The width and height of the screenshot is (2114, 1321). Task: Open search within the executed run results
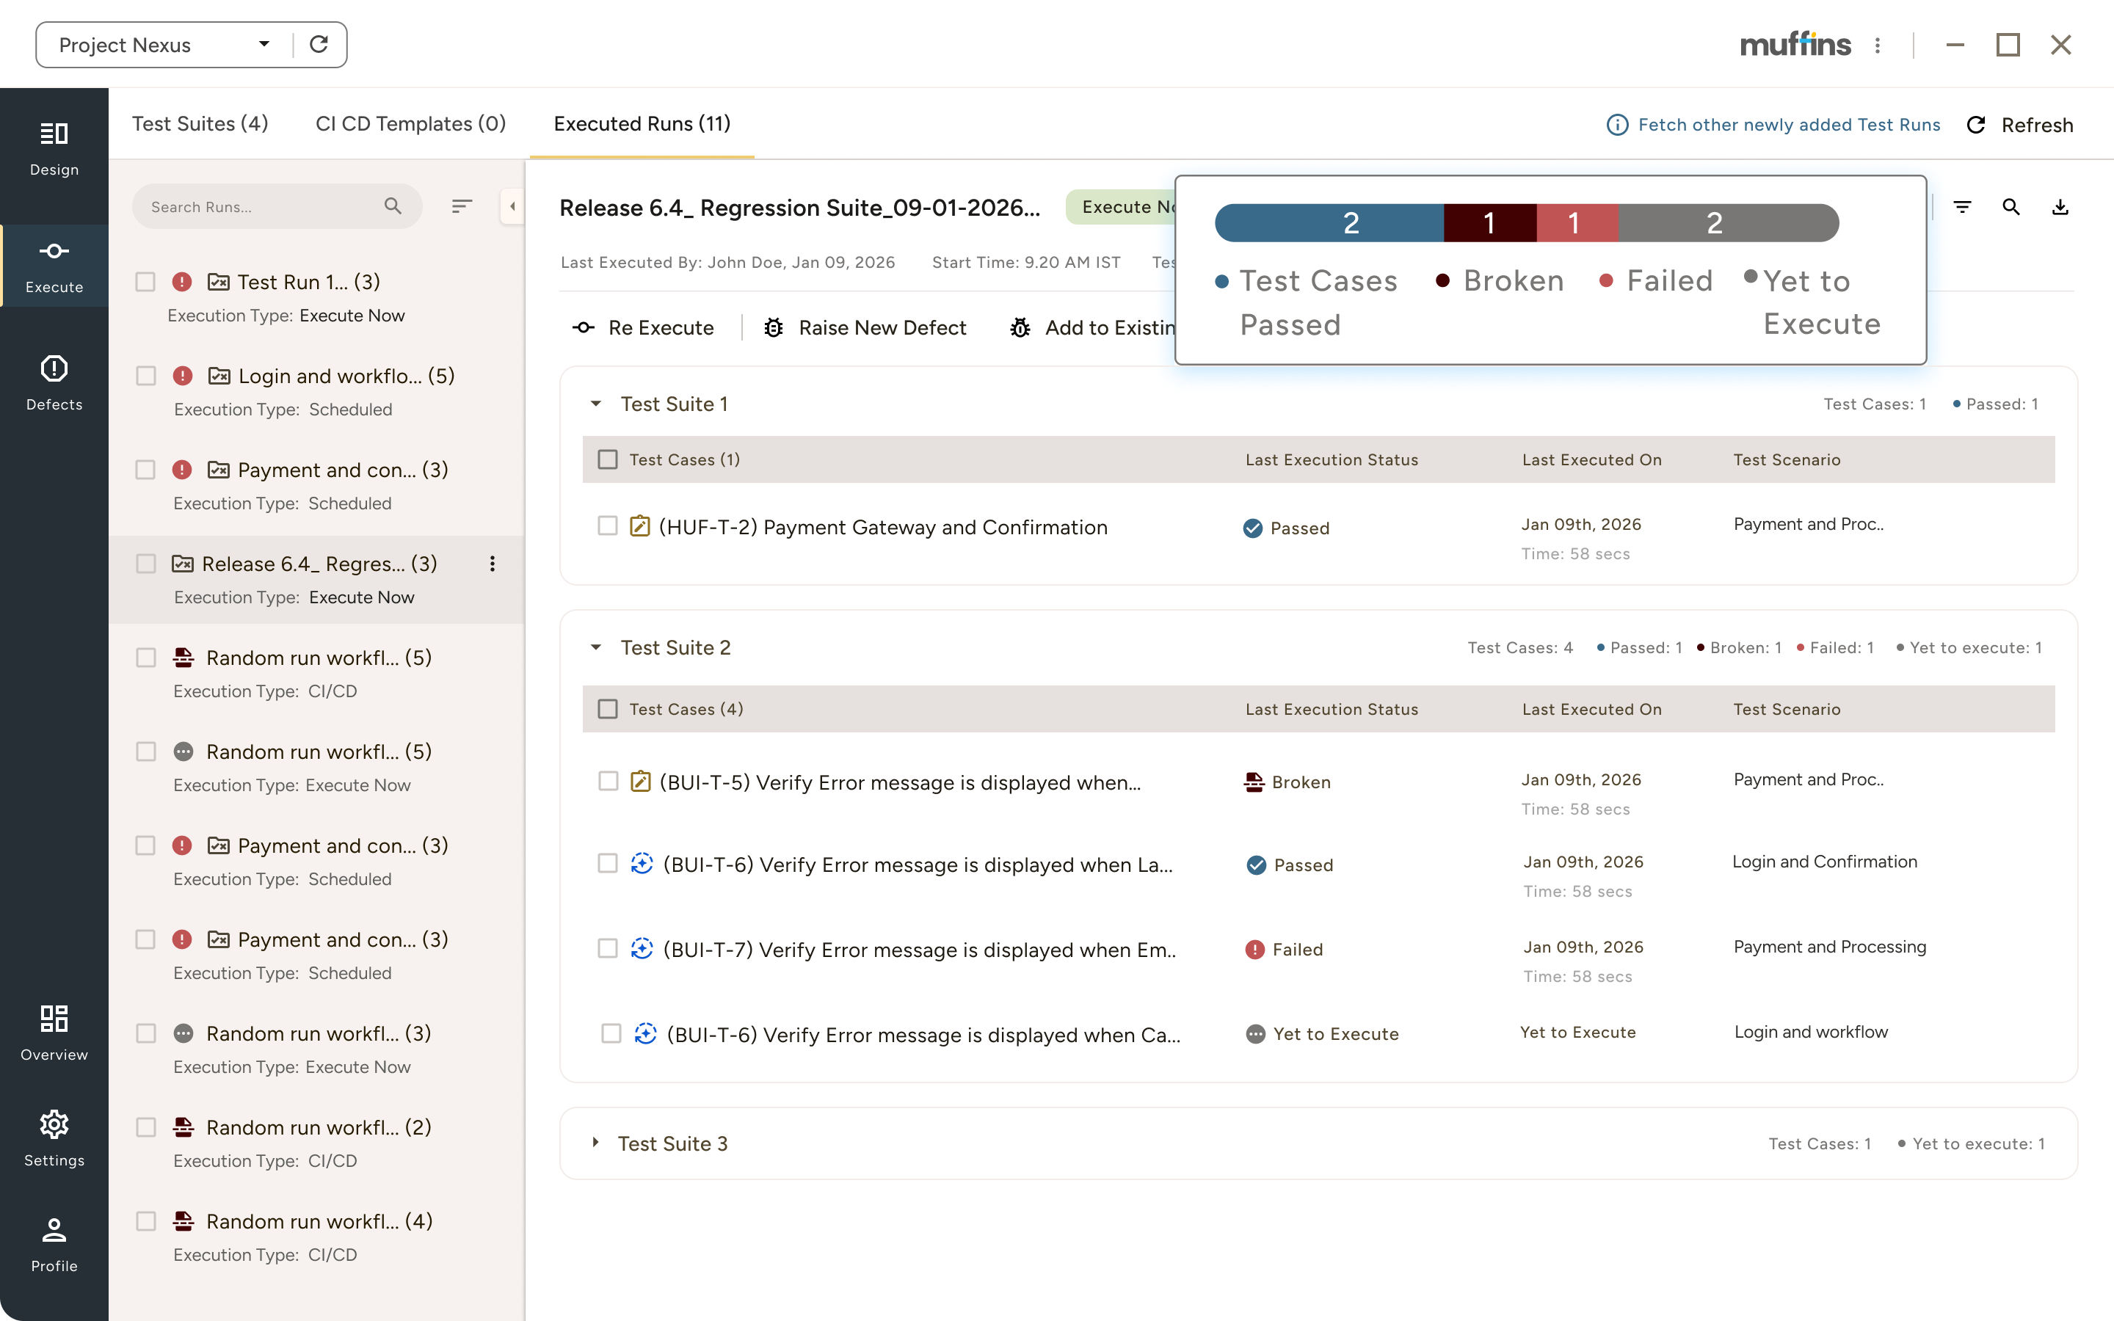[2011, 207]
